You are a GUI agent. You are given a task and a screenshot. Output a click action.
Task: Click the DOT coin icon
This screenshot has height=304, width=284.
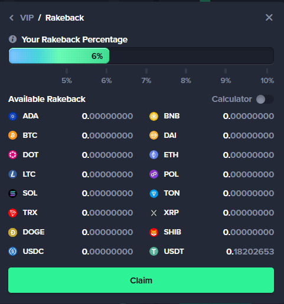click(x=13, y=155)
